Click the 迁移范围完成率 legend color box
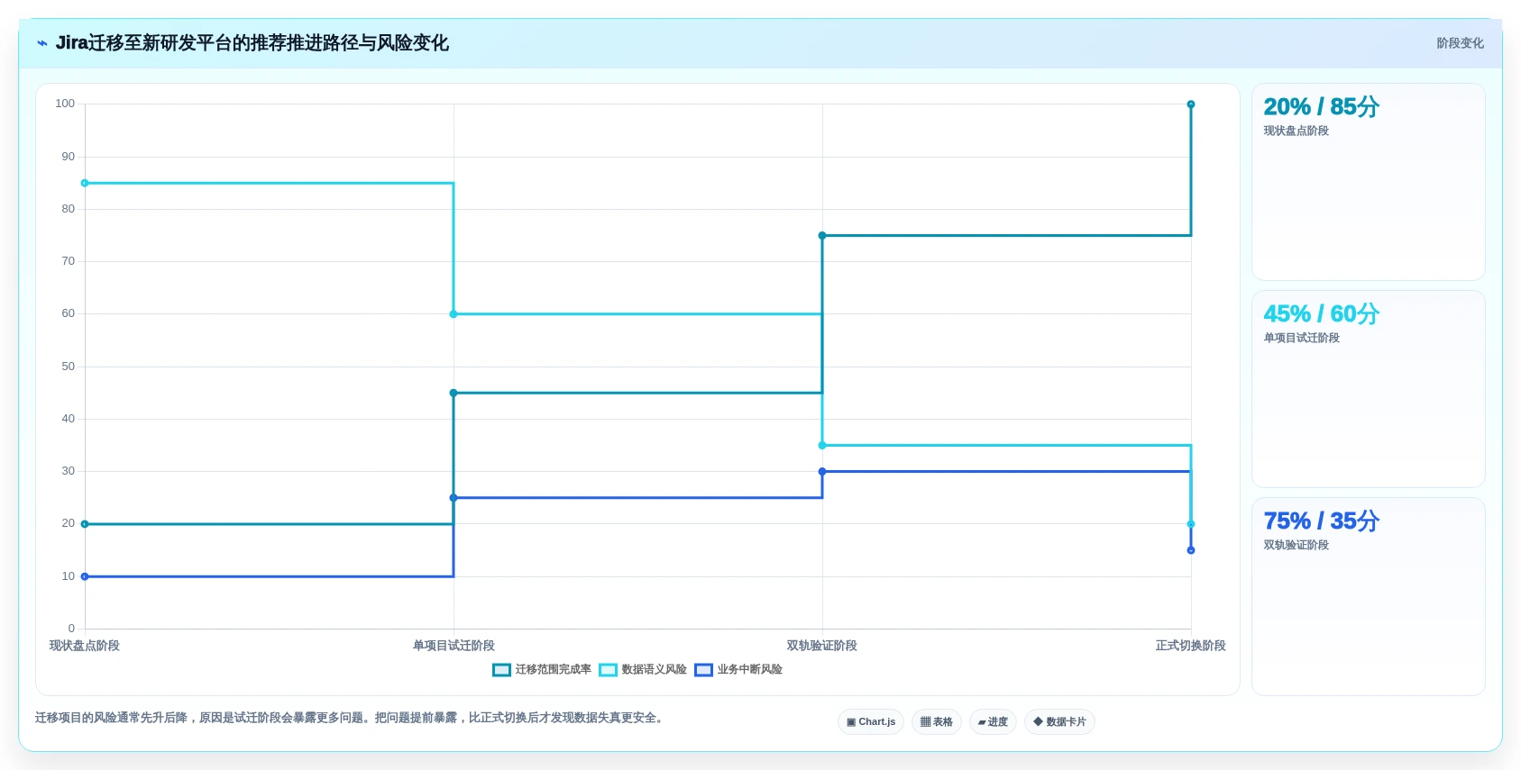 click(x=502, y=669)
